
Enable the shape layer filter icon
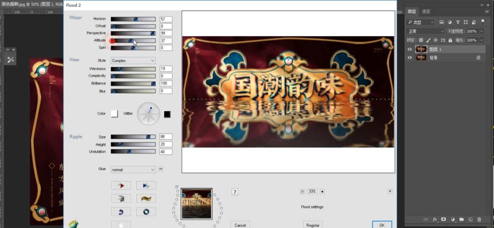click(465, 22)
